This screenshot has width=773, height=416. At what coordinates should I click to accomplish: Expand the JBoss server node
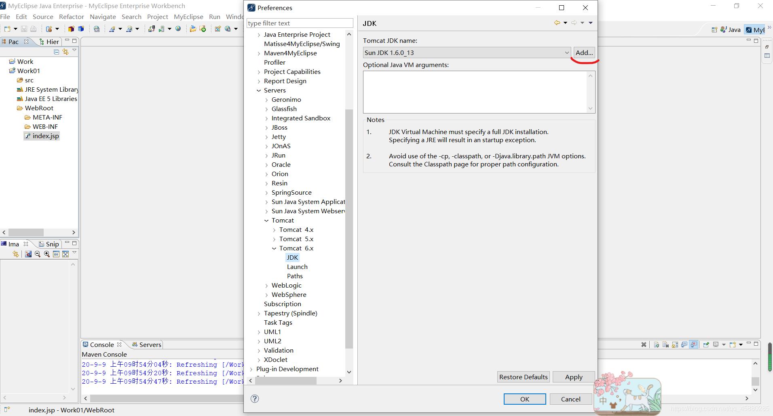266,128
